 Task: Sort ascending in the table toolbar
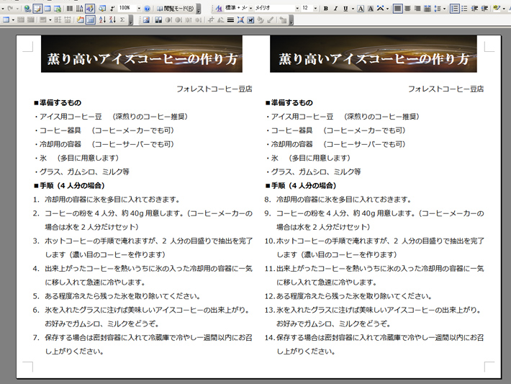(101, 19)
